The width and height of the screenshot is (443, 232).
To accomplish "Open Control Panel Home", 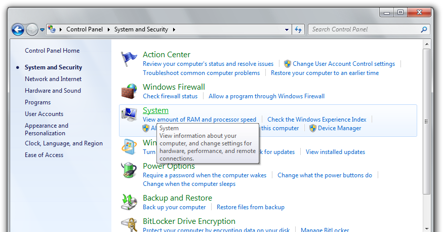I will (x=52, y=51).
